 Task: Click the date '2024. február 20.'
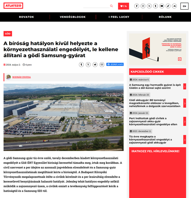(x=140, y=95)
